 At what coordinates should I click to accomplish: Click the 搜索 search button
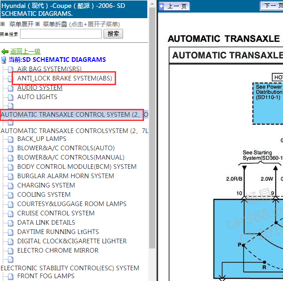coord(113,33)
